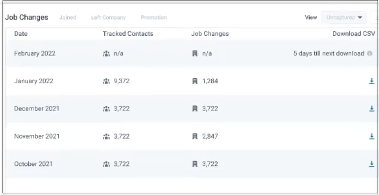Click tracked contacts icon for October 2021
The width and height of the screenshot is (379, 195).
coord(106,164)
